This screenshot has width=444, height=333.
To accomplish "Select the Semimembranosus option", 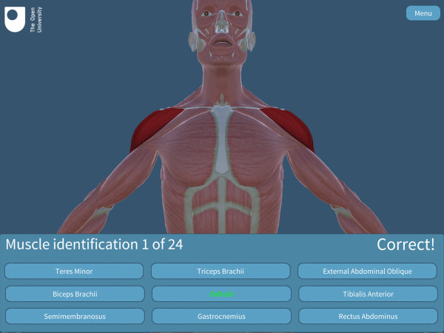I will [74, 316].
